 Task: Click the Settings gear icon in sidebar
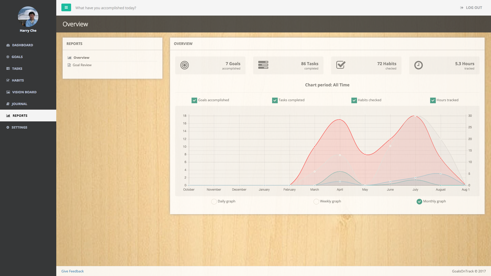(x=8, y=127)
